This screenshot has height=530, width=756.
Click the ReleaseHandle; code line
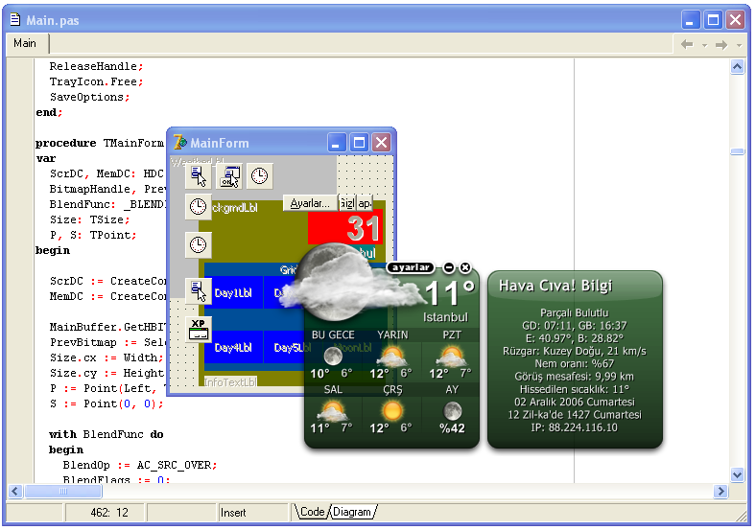[97, 66]
